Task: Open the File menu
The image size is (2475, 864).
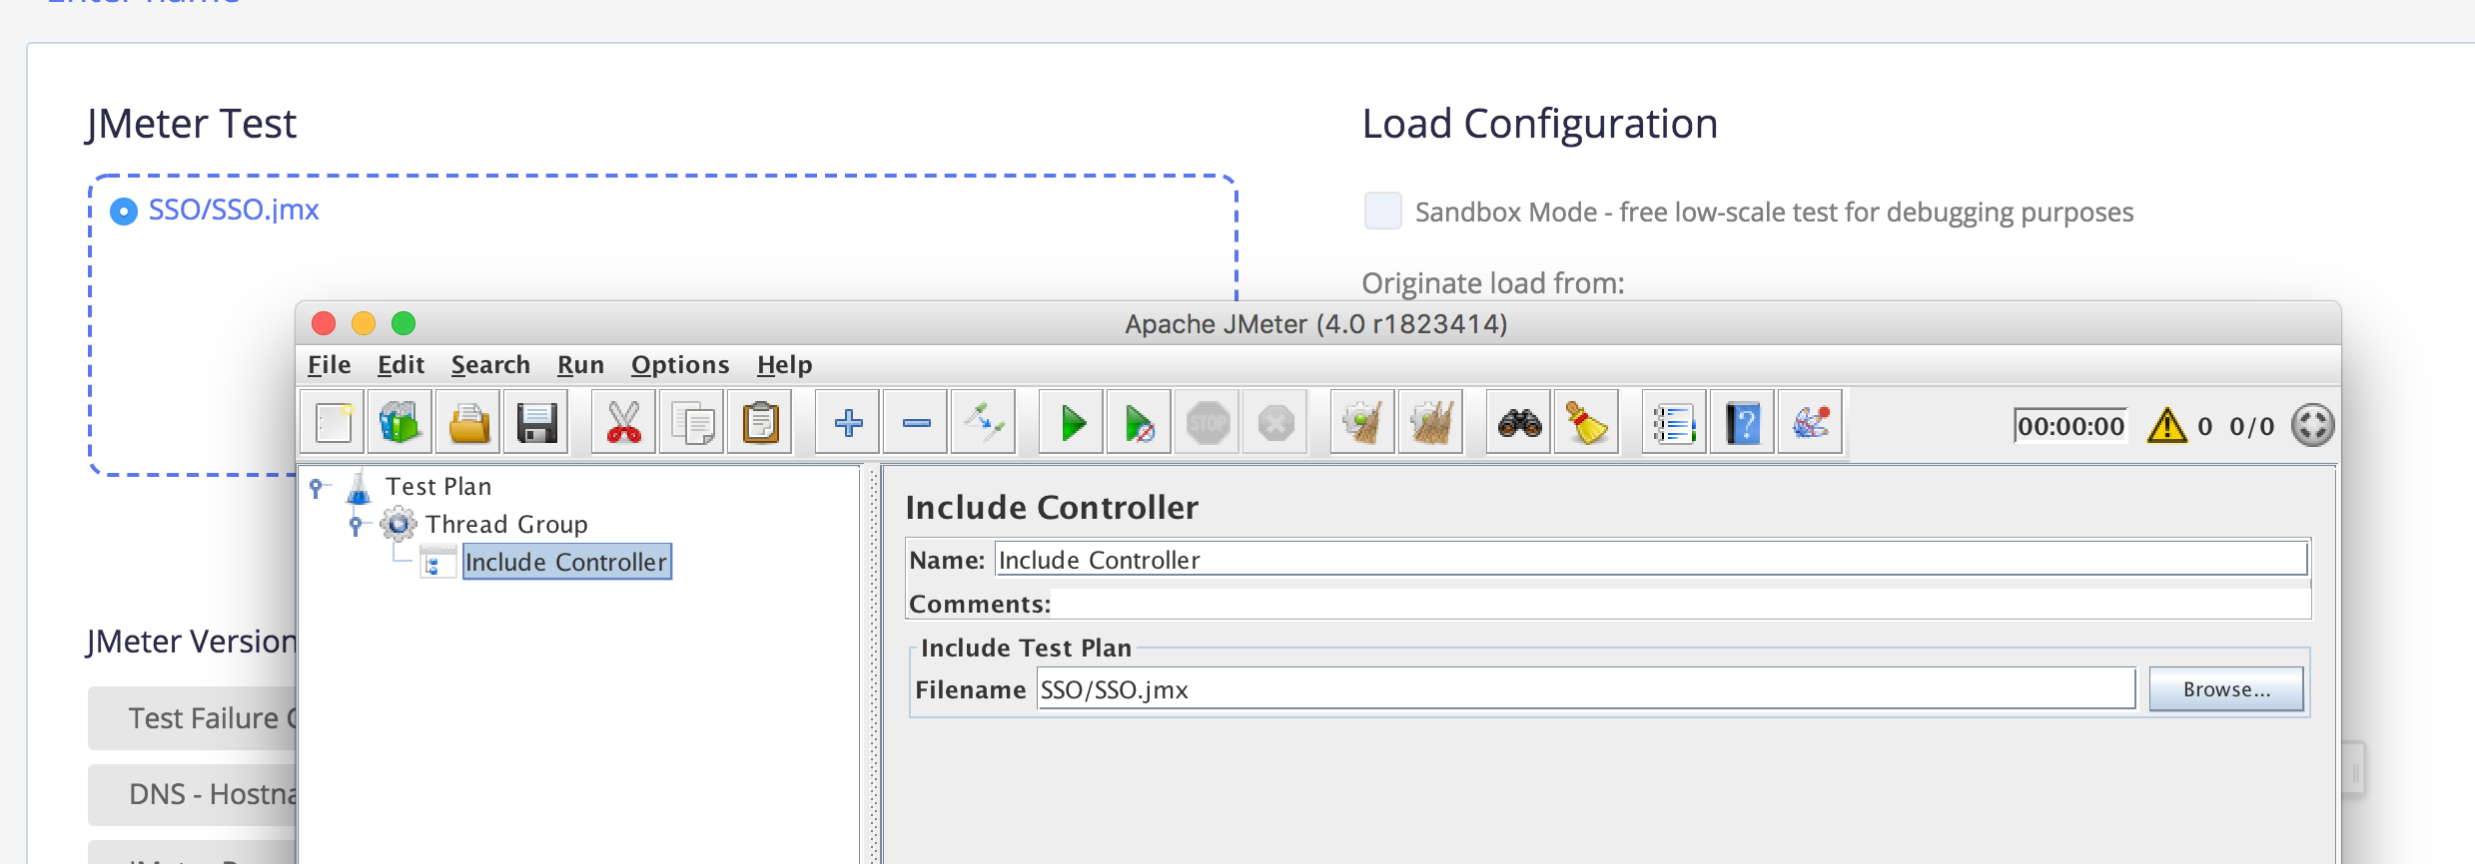Action: pyautogui.click(x=329, y=365)
